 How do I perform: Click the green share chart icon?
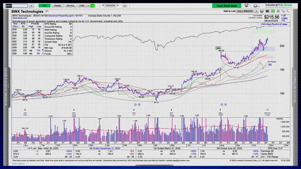click(x=273, y=11)
